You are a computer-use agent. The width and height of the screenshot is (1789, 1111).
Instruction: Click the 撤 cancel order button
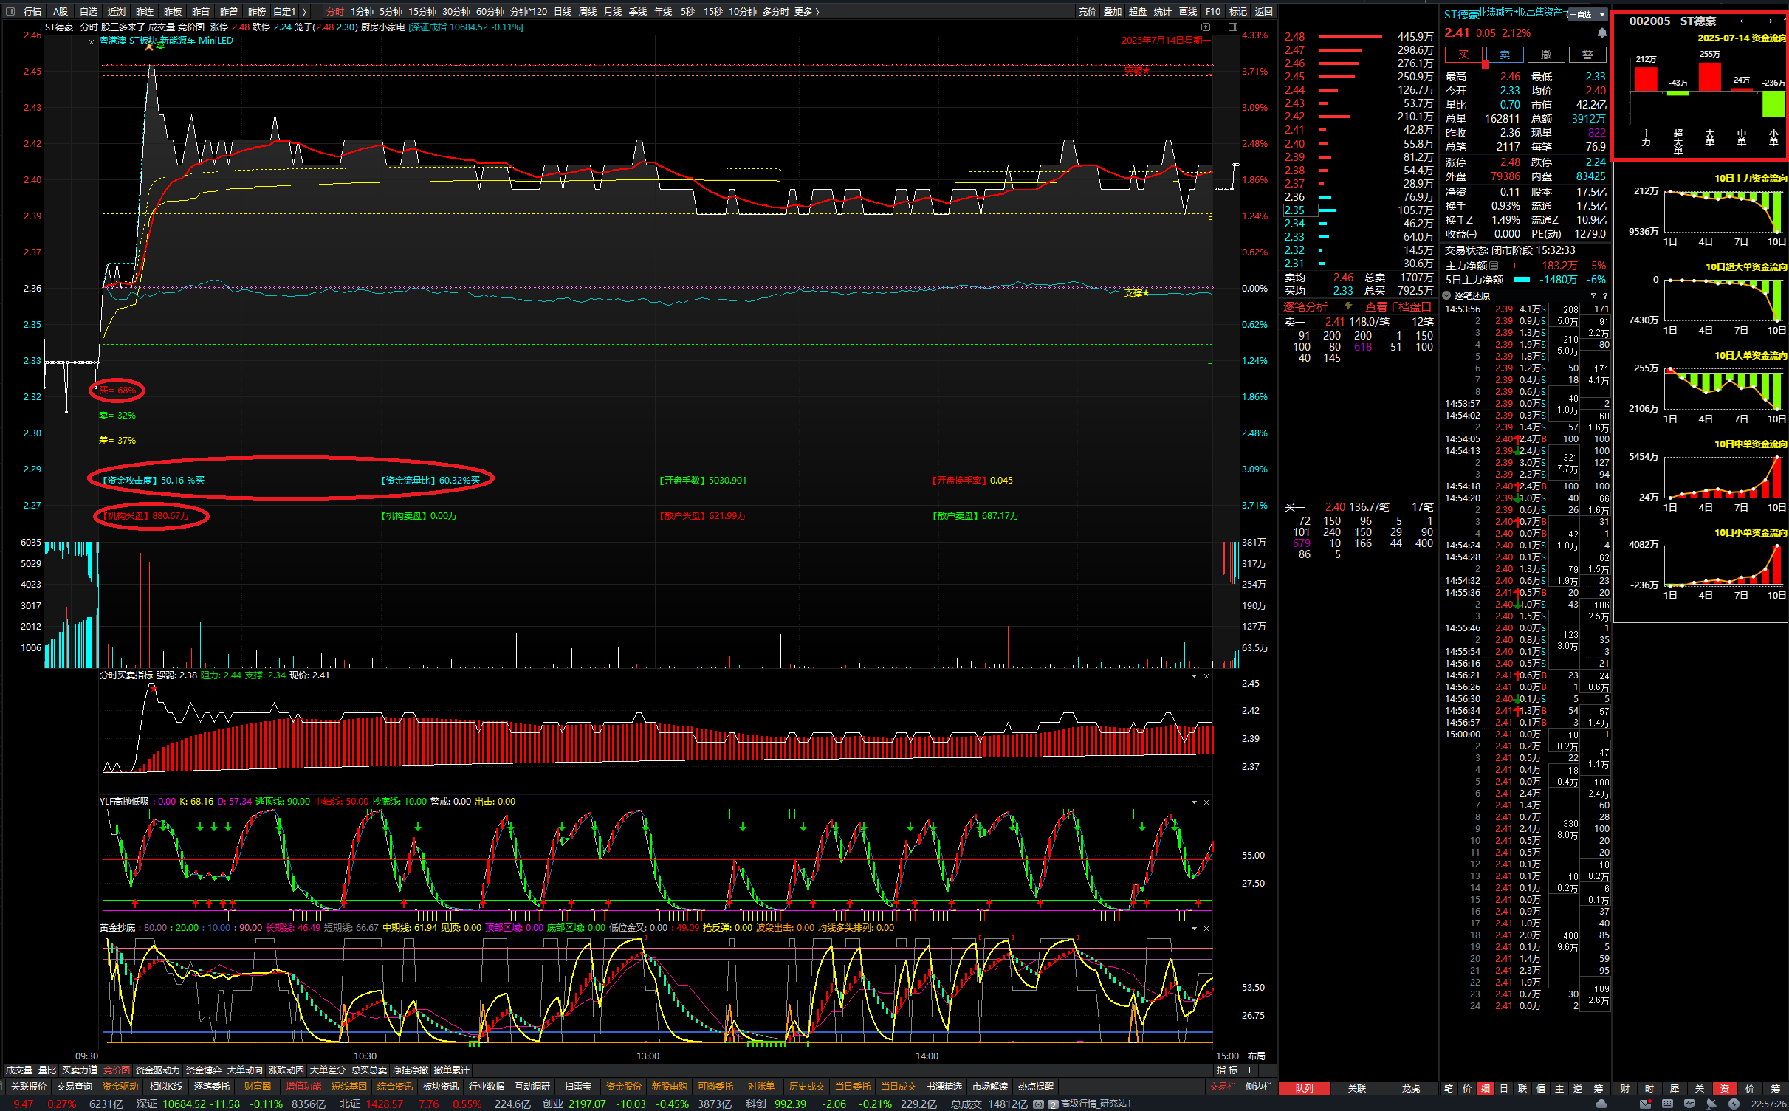(x=1546, y=55)
